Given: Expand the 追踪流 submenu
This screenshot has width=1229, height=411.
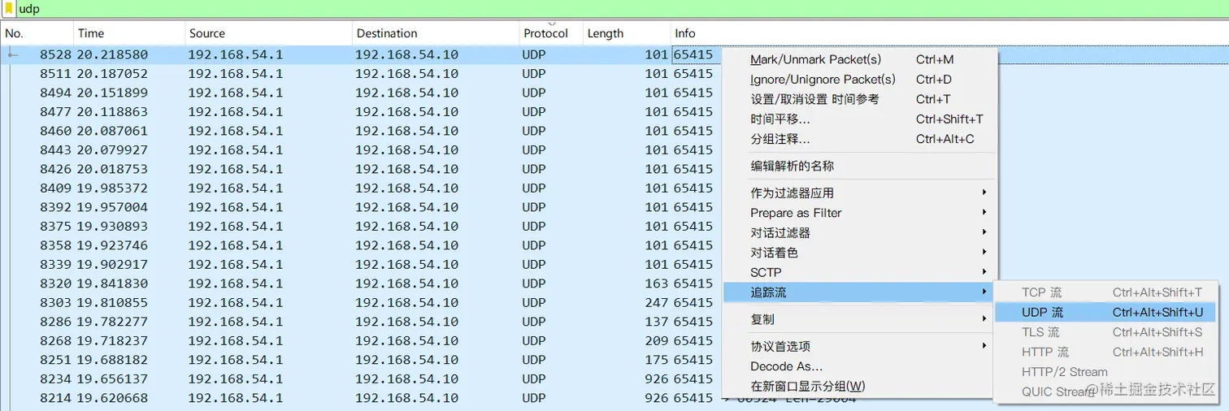Looking at the screenshot, I should point(859,292).
